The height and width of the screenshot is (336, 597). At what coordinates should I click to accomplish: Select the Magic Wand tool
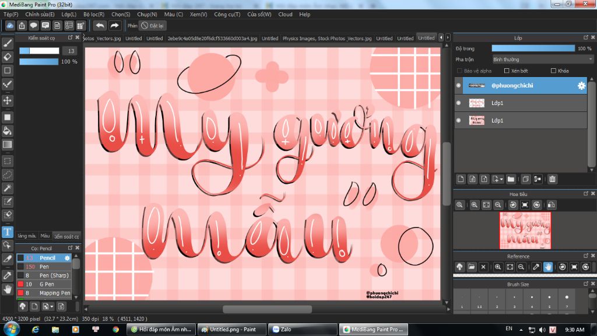7,188
